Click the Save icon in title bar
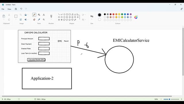 [x=16, y=9]
